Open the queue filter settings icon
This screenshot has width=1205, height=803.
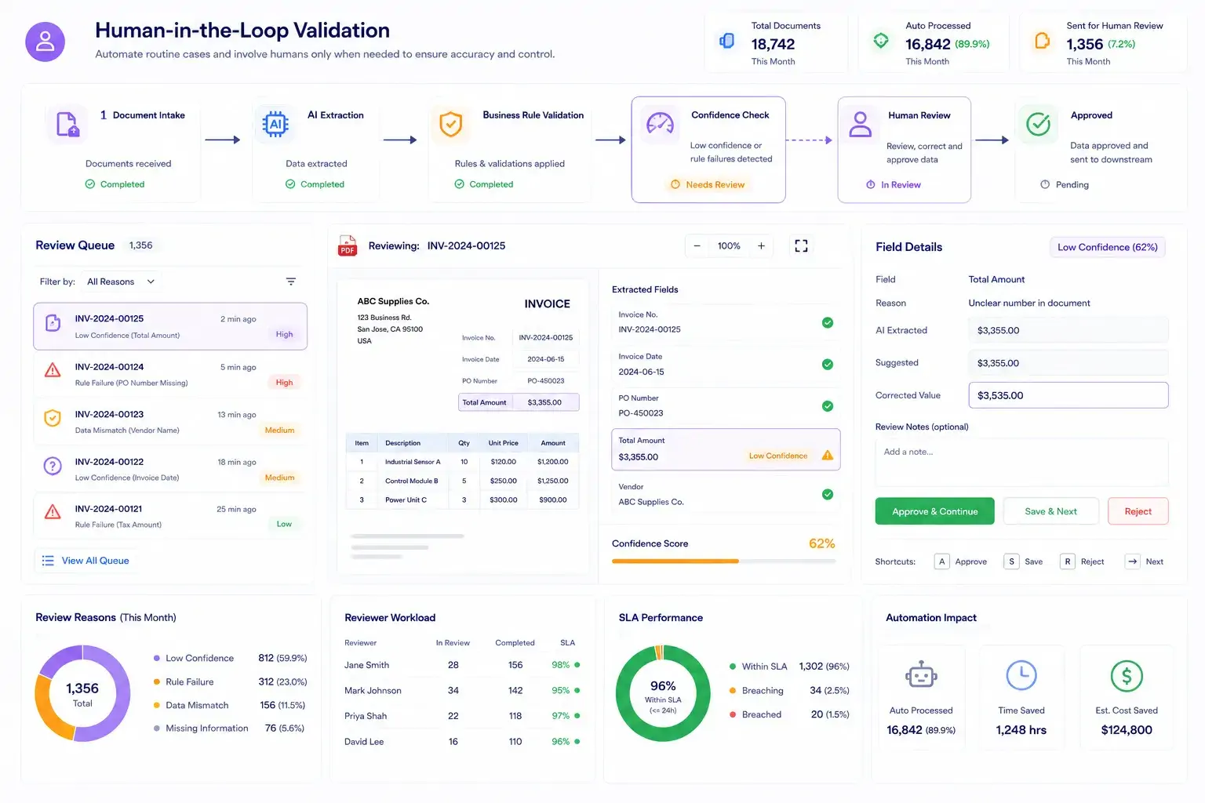tap(291, 282)
